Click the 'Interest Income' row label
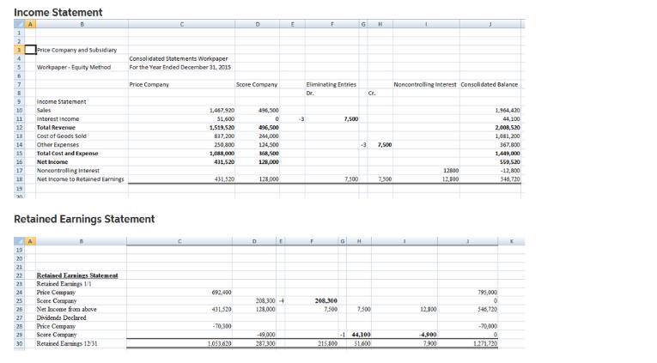This screenshot has width=657, height=363. pos(58,119)
